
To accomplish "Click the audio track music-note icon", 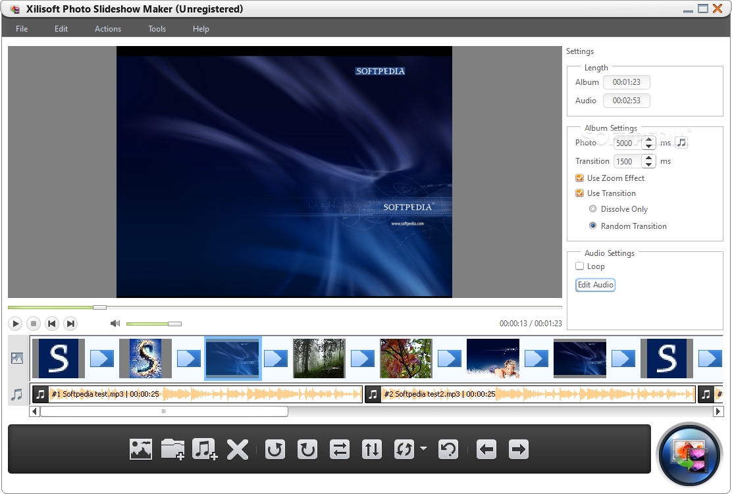I will coord(17,395).
